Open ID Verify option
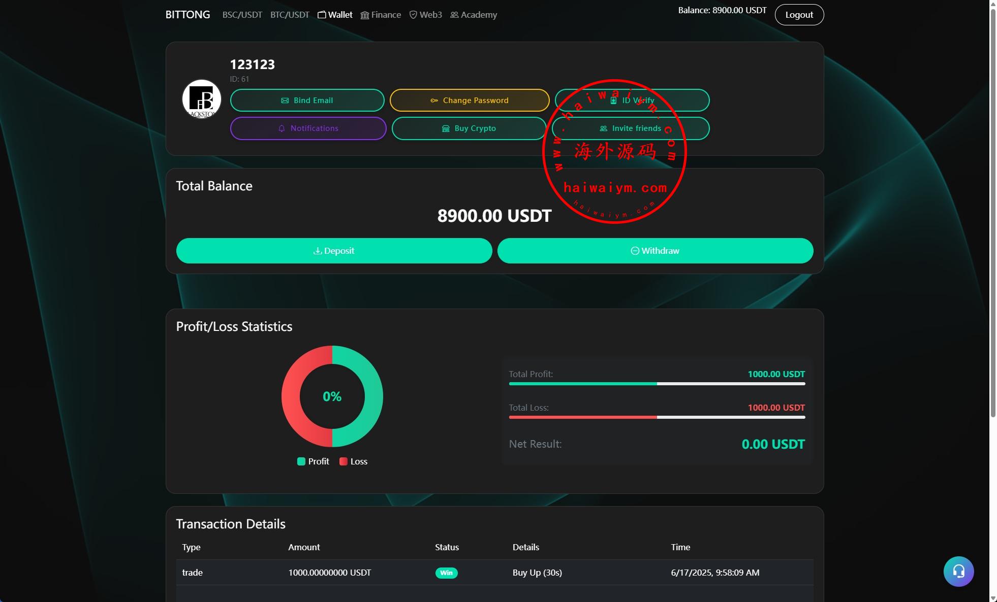 pyautogui.click(x=632, y=100)
